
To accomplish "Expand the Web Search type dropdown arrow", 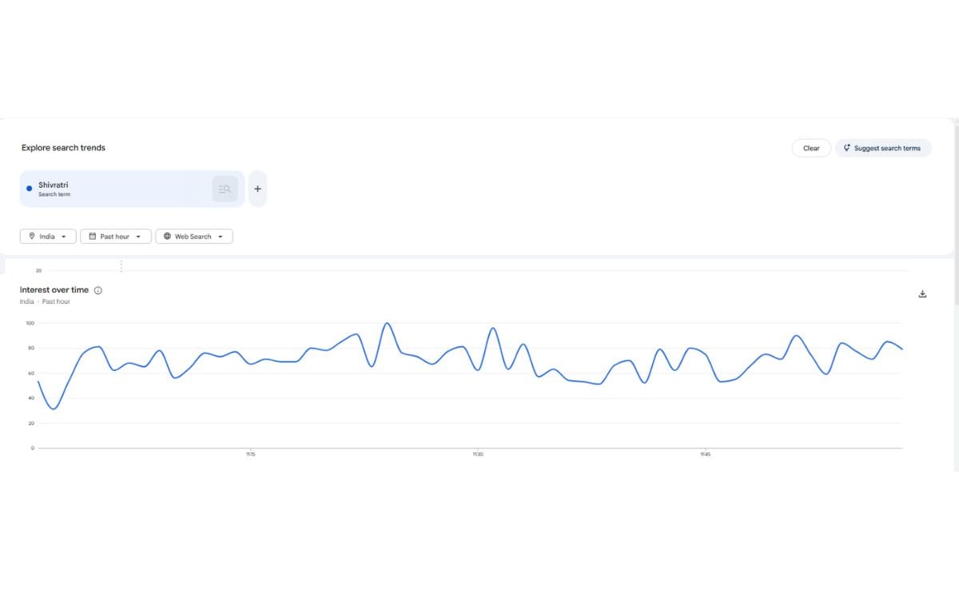I will click(221, 237).
